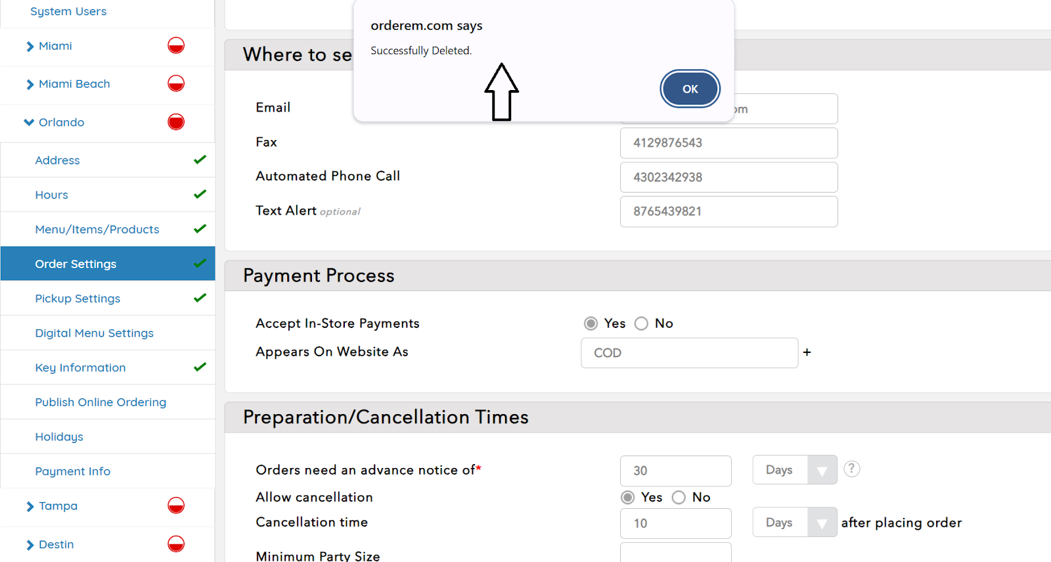Screen dimensions: 1051x562
Task: Click the red status icon next to Tampa
Action: pos(176,505)
